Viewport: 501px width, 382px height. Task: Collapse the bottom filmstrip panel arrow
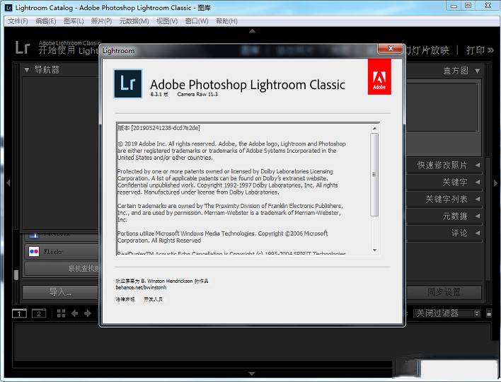click(x=252, y=373)
